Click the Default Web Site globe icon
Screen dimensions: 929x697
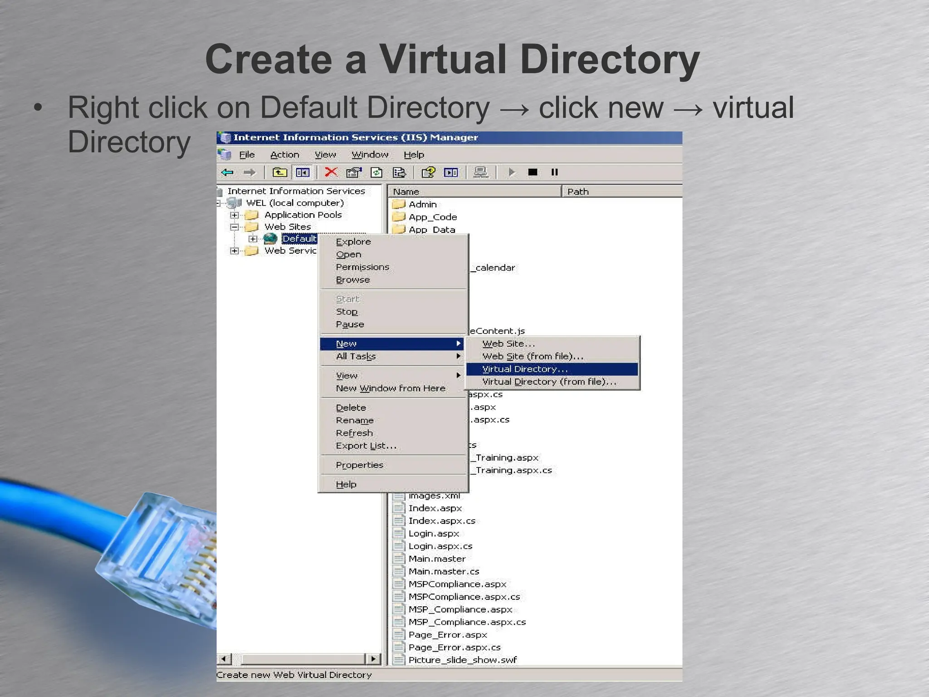(x=270, y=238)
